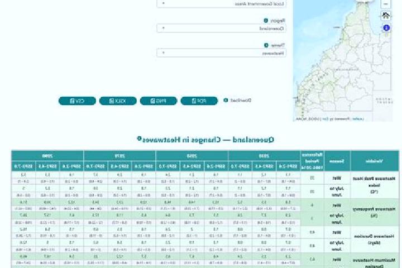Export the table as an XLSX file
This screenshot has height=268, width=402.
118,101
